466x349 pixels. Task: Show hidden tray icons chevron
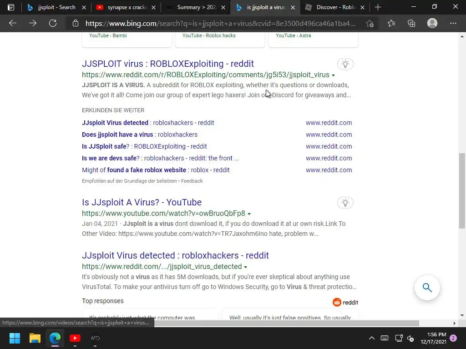pyautogui.click(x=371, y=338)
